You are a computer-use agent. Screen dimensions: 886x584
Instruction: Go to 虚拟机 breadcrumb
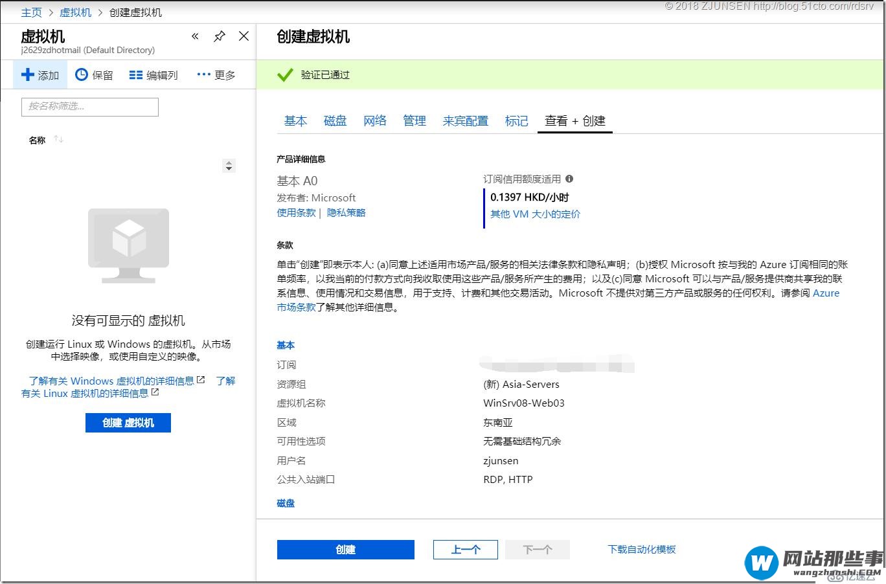click(75, 12)
